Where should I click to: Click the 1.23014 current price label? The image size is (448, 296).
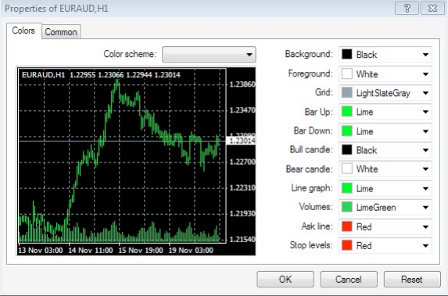pyautogui.click(x=241, y=141)
